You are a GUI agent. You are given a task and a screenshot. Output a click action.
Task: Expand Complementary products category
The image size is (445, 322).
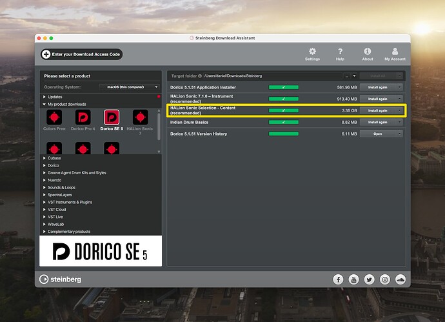tap(44, 232)
